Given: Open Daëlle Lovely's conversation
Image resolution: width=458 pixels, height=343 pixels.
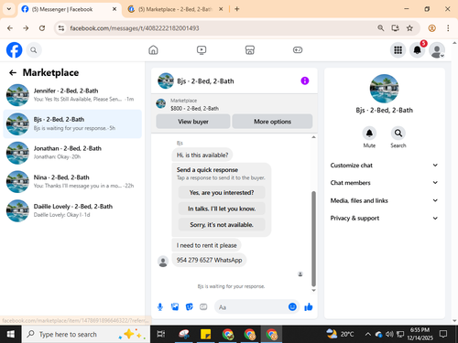Looking at the screenshot, I should (x=72, y=210).
